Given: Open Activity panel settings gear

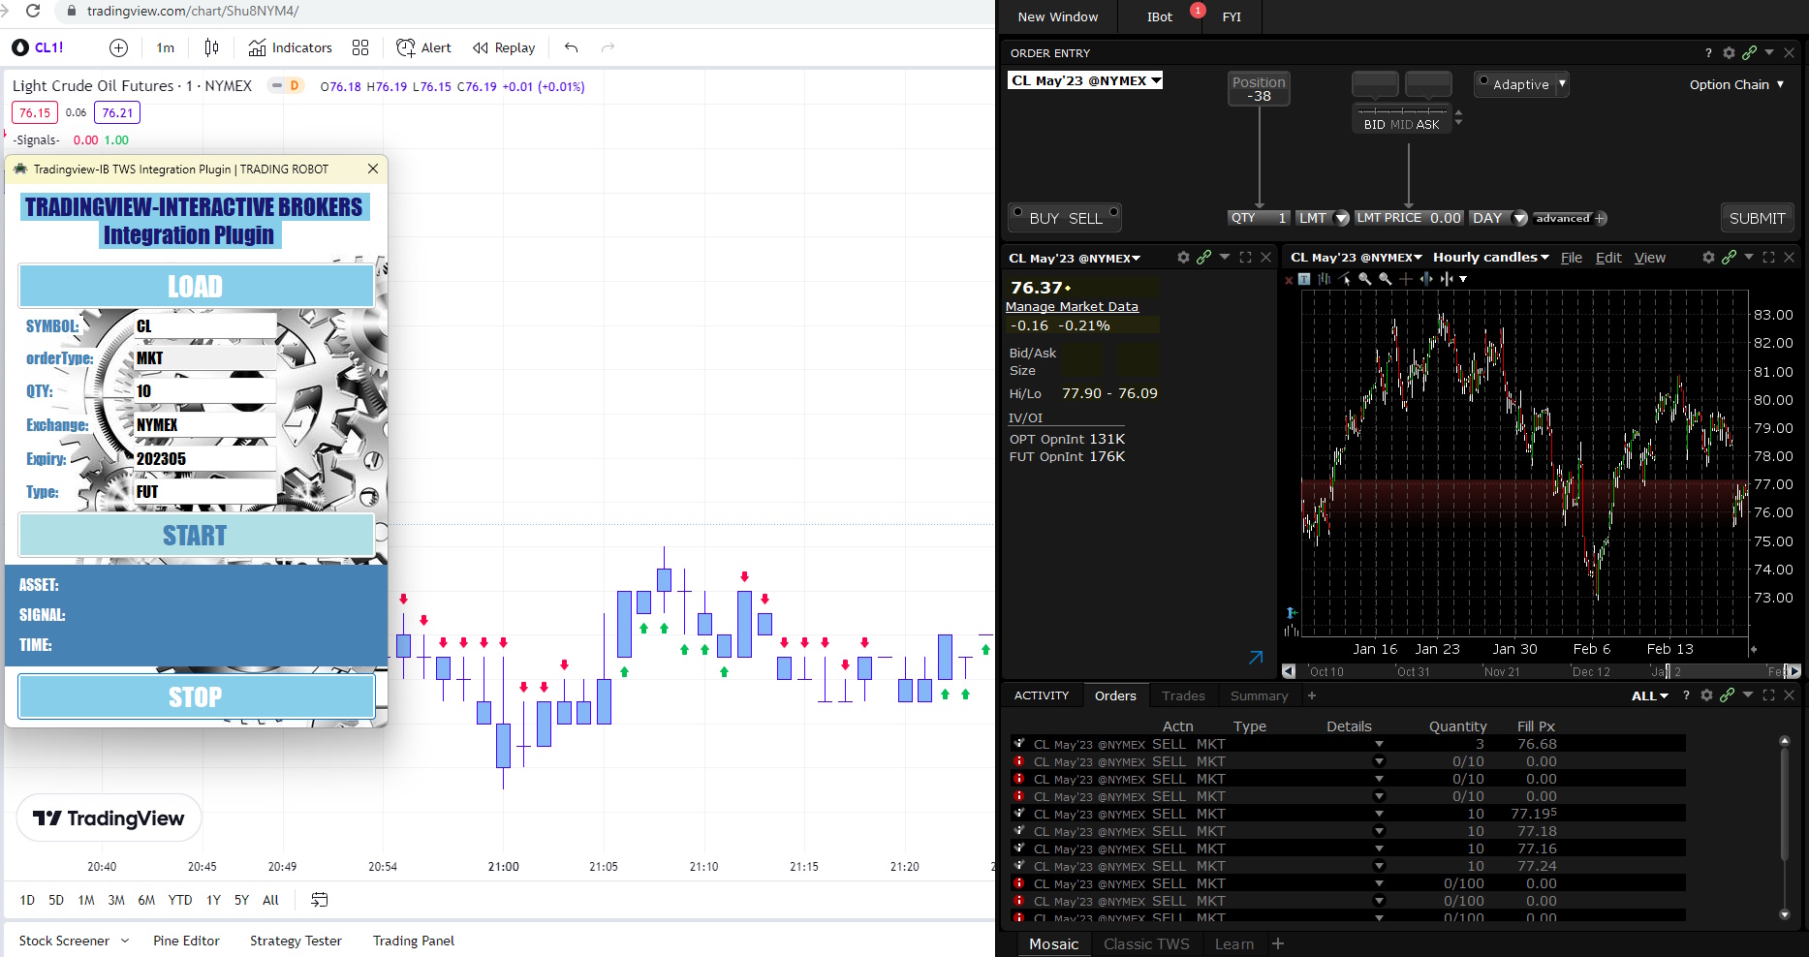Looking at the screenshot, I should click(1706, 695).
